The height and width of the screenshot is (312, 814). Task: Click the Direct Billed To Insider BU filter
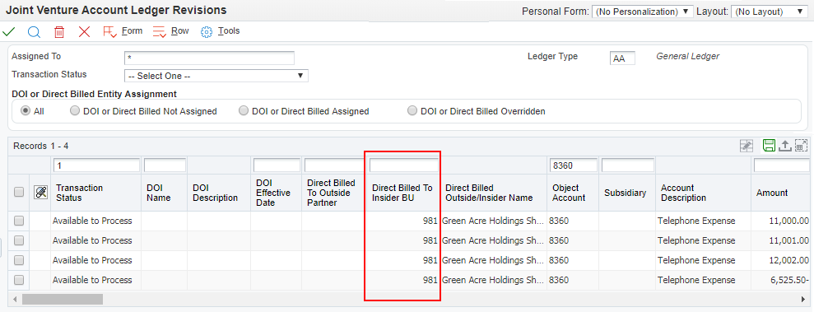[404, 165]
